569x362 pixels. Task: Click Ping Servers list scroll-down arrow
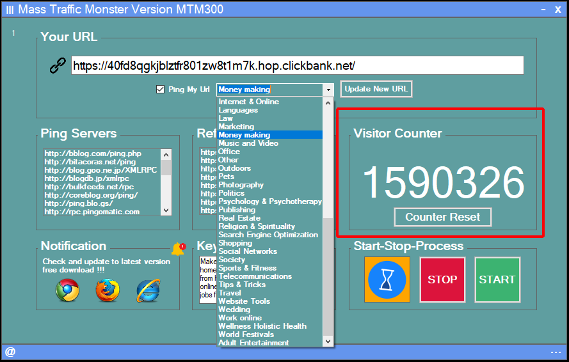pyautogui.click(x=166, y=210)
